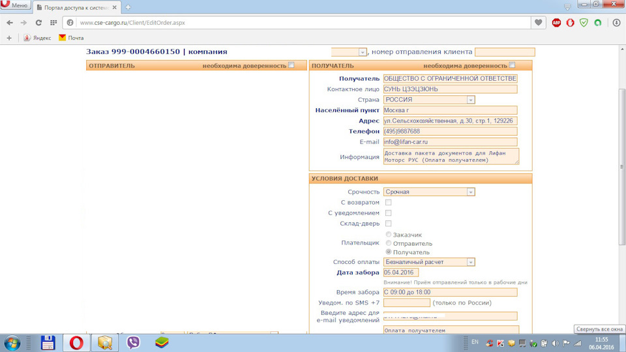
Task: Click the scrollbar up arrow
Action: [x=622, y=49]
